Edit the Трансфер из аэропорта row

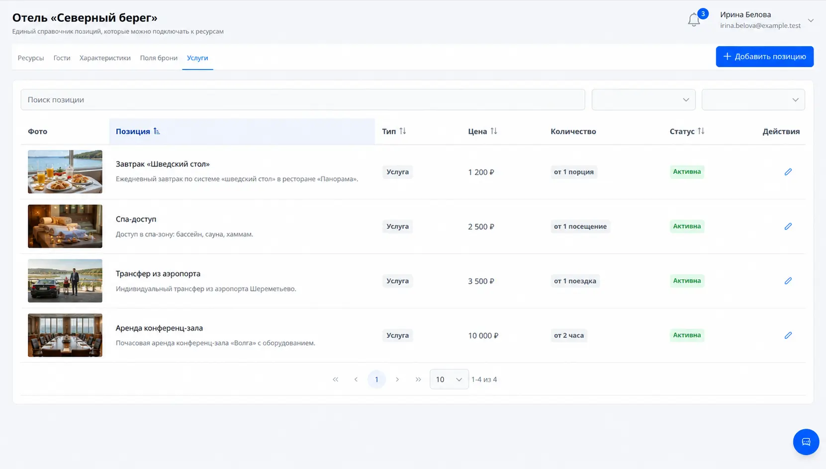tap(788, 281)
